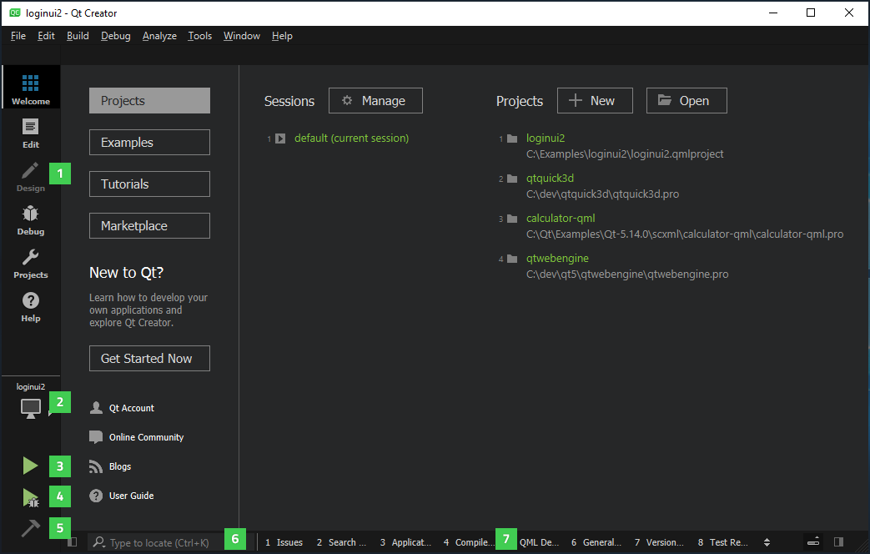The width and height of the screenshot is (870, 554).
Task: Show the Issues output pane
Action: point(284,542)
